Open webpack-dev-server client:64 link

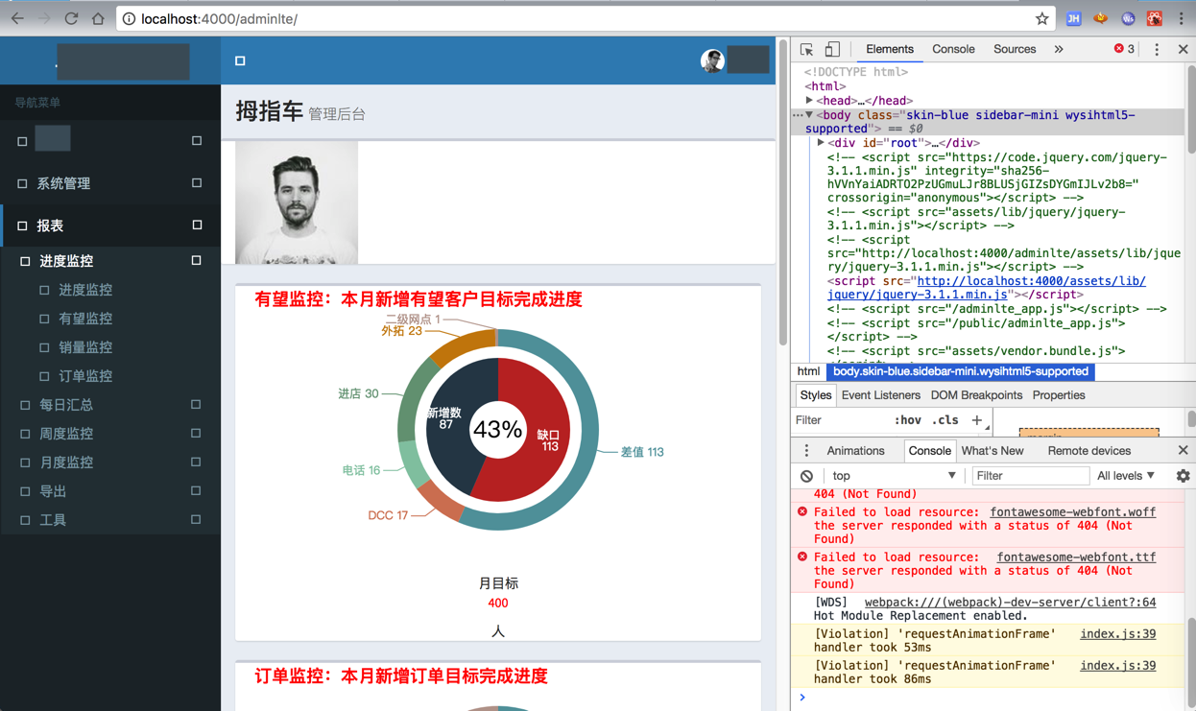point(1010,603)
